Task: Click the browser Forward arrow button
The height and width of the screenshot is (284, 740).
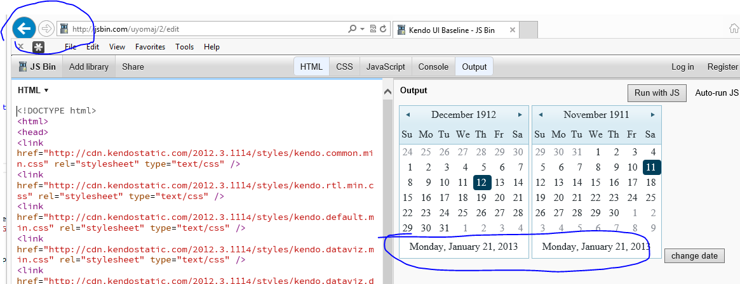Action: (46, 29)
